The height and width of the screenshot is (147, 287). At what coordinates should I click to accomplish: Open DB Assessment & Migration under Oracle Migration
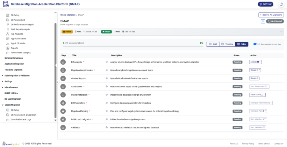pyautogui.click(x=23, y=115)
